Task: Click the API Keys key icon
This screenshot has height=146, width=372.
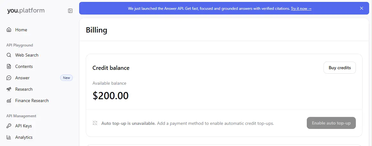Action: [x=9, y=126]
